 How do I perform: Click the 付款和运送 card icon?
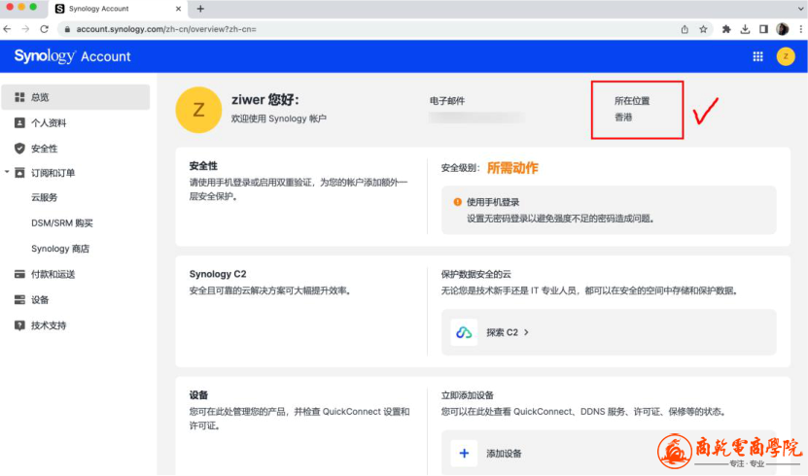pos(19,274)
